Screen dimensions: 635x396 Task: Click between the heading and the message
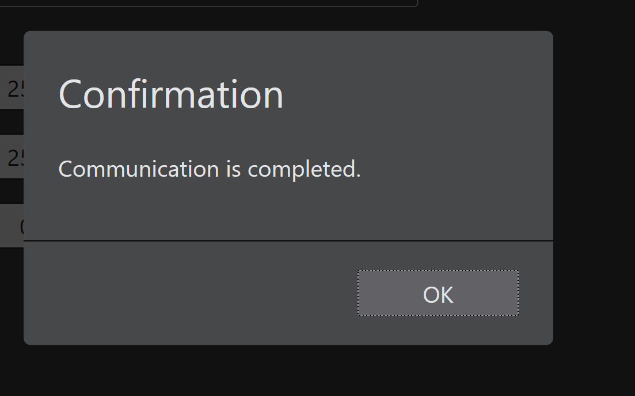click(288, 134)
